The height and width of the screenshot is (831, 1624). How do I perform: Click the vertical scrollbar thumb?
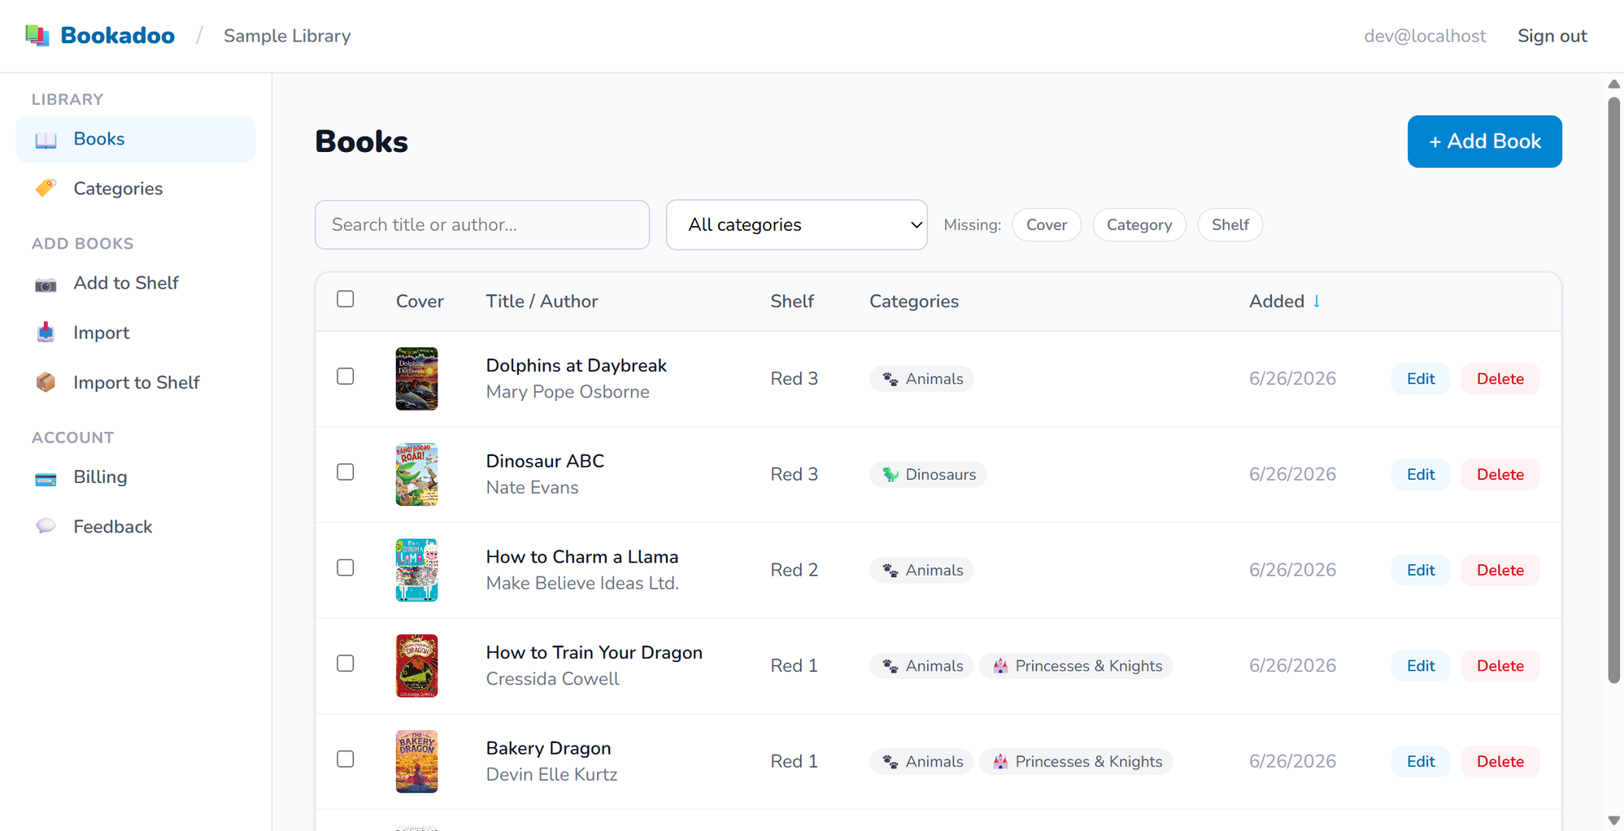click(x=1614, y=390)
